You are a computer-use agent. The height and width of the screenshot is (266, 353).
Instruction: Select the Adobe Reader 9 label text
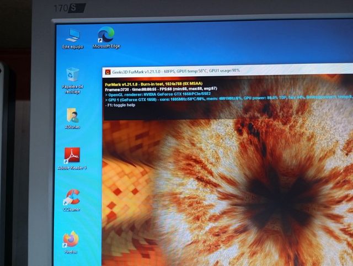[x=72, y=168]
